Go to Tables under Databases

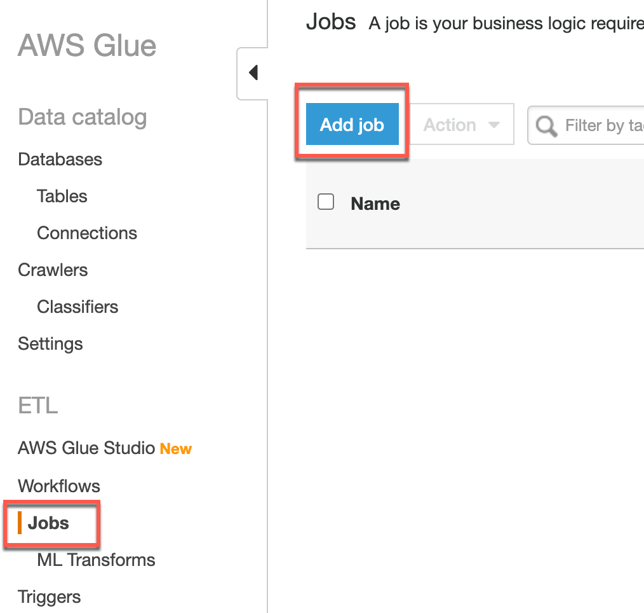(62, 196)
